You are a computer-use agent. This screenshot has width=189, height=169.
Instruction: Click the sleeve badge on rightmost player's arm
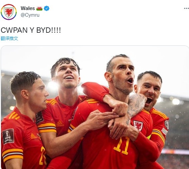pos(167,125)
